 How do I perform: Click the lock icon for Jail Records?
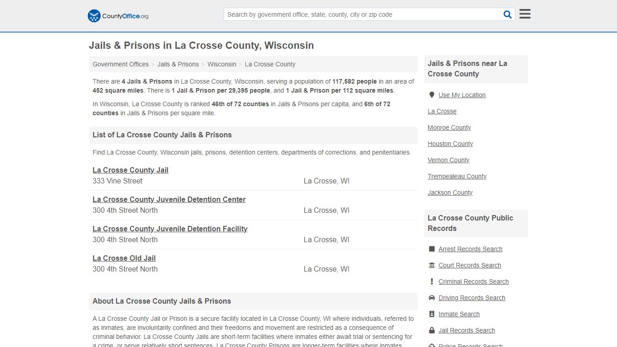click(432, 330)
